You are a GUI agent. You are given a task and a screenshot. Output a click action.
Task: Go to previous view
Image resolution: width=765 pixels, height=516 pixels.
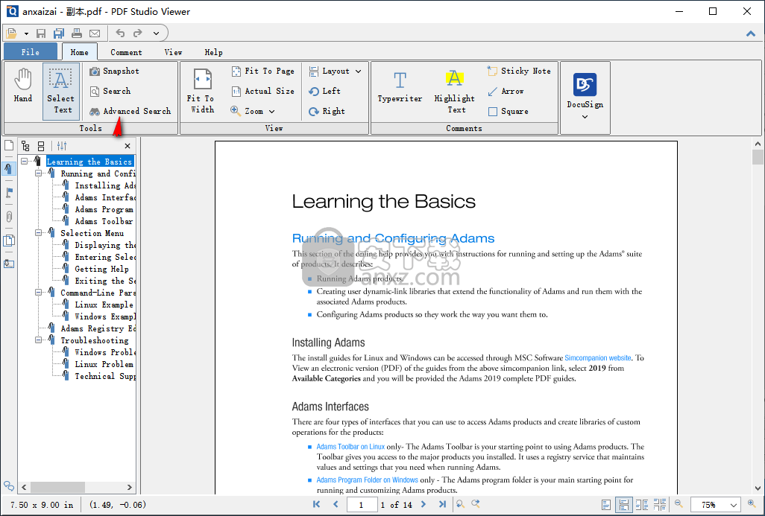point(459,504)
